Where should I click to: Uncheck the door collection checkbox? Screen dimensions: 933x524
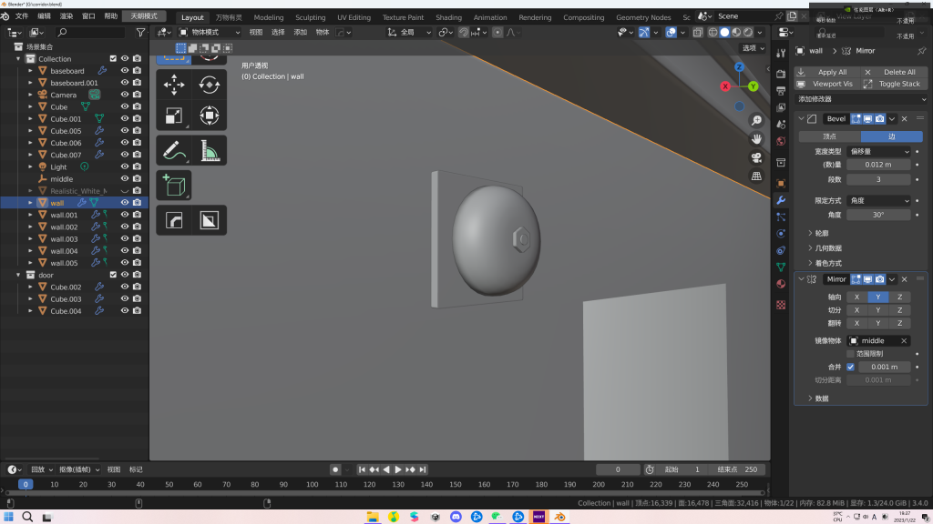[x=113, y=275]
